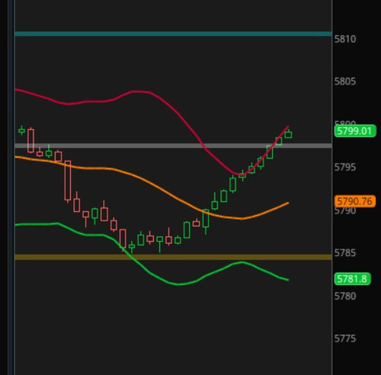381x375 pixels.
Task: Click the last green candle at the right
Action: pyautogui.click(x=288, y=134)
